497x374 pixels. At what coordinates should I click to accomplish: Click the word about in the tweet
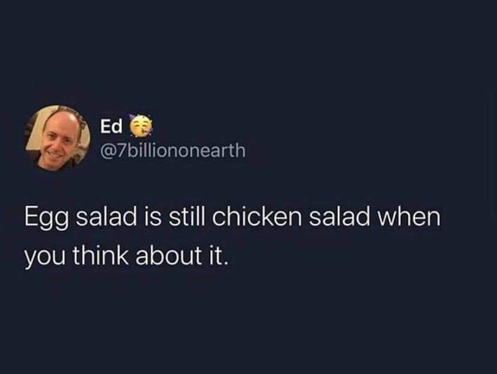click(169, 255)
